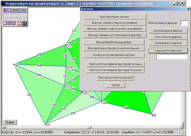Click 'Все кор. заново с оптимизацией флипов'
This screenshot has height=136, width=191.
pyautogui.click(x=114, y=35)
